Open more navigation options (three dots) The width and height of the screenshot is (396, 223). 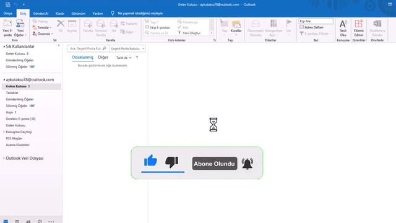[51, 222]
